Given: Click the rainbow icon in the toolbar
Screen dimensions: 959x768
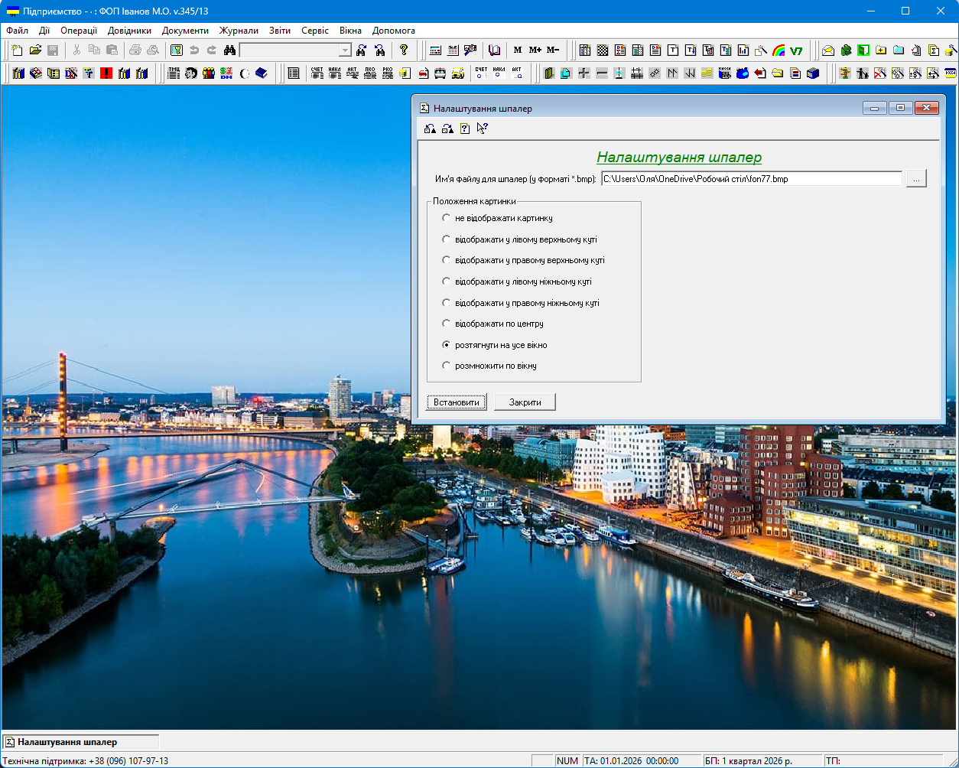Looking at the screenshot, I should (779, 50).
